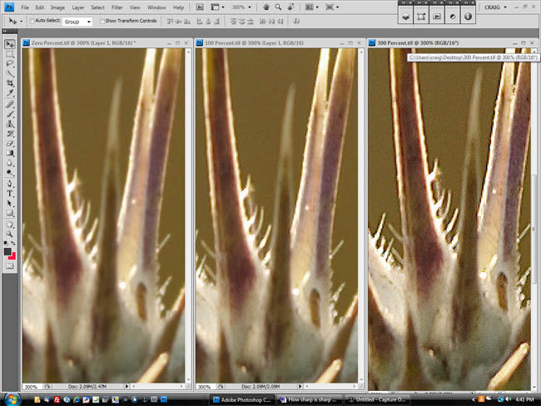Screen dimensions: 541x406
Task: Open the Arrange Documents dropdown
Action: click(x=312, y=7)
